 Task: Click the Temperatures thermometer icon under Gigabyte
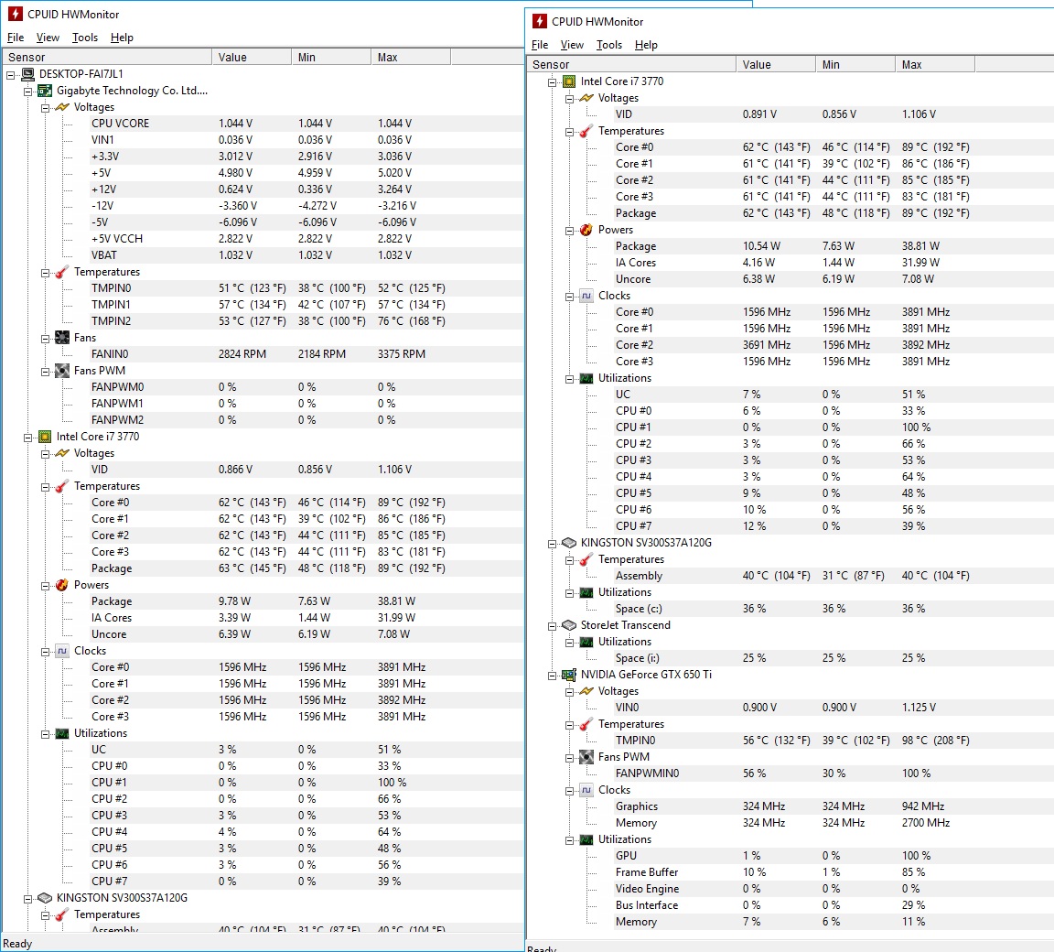[x=62, y=272]
